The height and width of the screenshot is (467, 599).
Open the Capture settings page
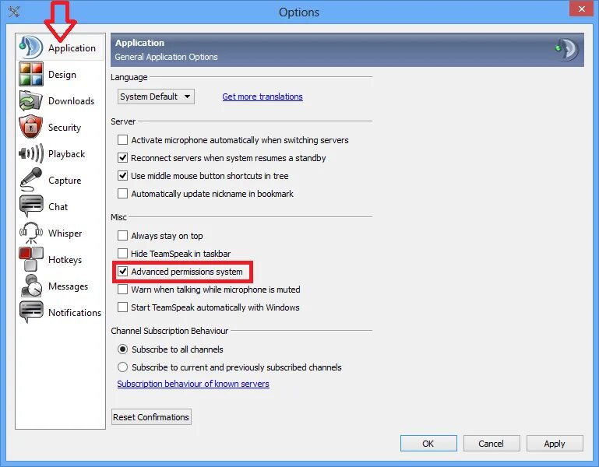pyautogui.click(x=60, y=180)
